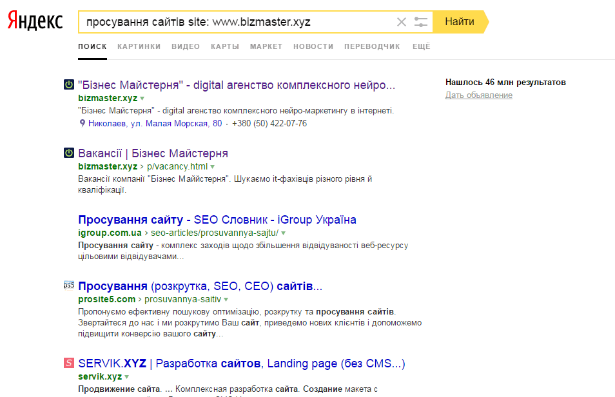Image resolution: width=615 pixels, height=397 pixels.
Task: Open the Переводчик tab
Action: click(x=372, y=46)
